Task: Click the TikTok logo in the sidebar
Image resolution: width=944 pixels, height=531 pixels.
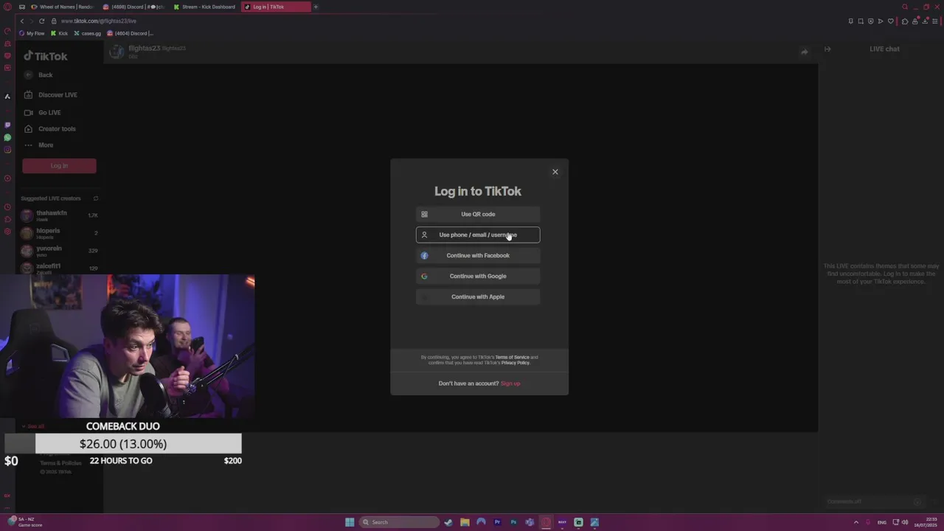Action: (x=46, y=56)
